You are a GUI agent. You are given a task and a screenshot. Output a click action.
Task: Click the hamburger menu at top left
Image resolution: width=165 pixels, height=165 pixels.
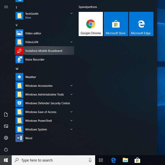[6, 7]
